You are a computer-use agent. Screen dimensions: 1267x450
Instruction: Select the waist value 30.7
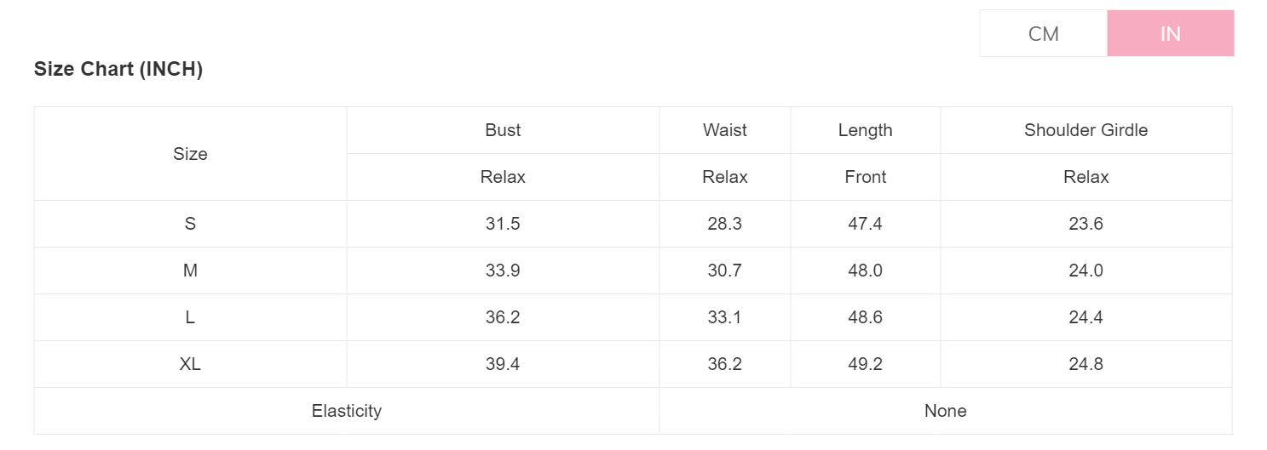pyautogui.click(x=724, y=271)
